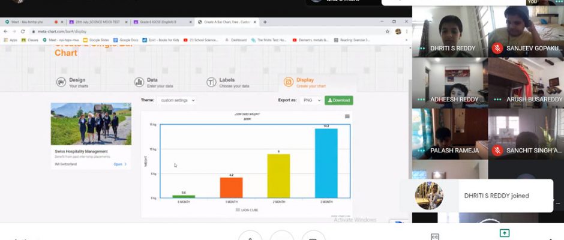The width and height of the screenshot is (564, 240).
Task: Click the green 0 MONTH bar
Action: [184, 196]
